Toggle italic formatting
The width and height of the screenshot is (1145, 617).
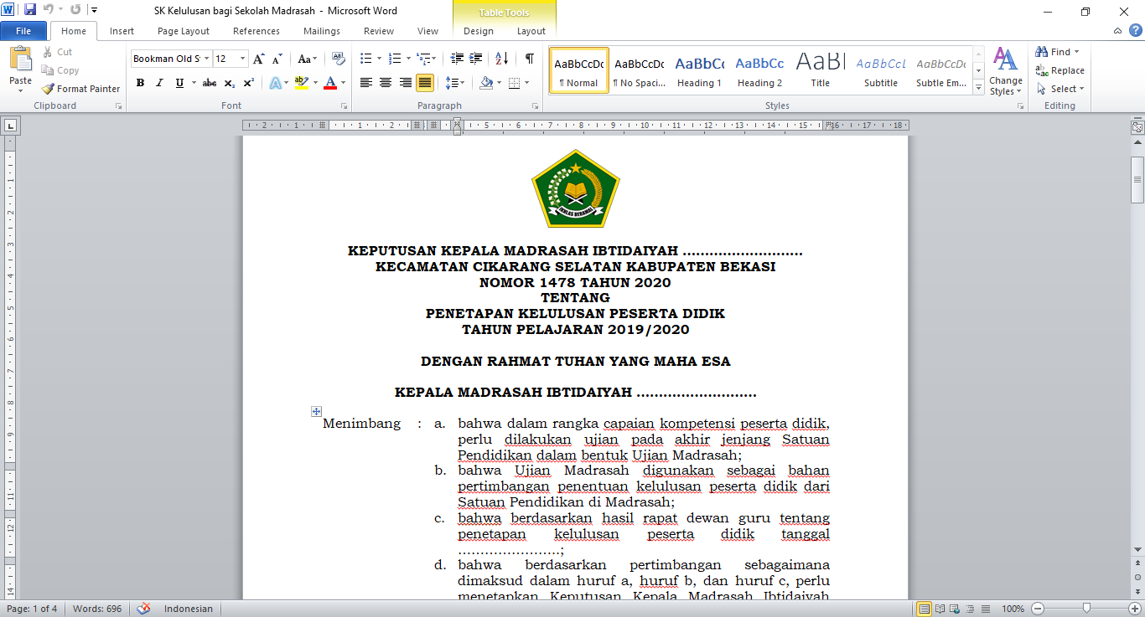[158, 83]
